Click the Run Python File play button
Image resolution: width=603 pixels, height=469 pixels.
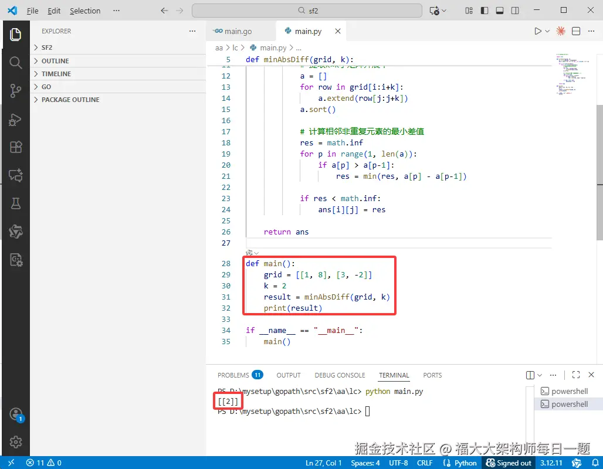[x=538, y=31]
